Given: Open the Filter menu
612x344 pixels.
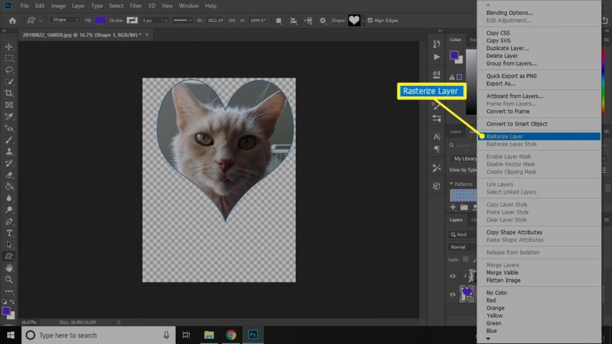Looking at the screenshot, I should tap(136, 5).
